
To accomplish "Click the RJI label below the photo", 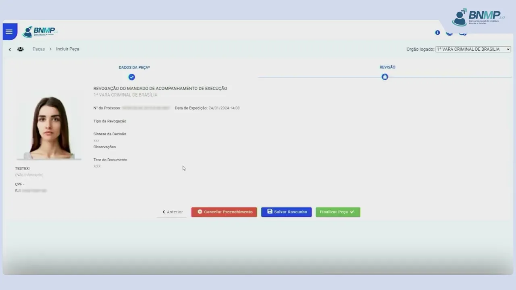I will [18, 191].
